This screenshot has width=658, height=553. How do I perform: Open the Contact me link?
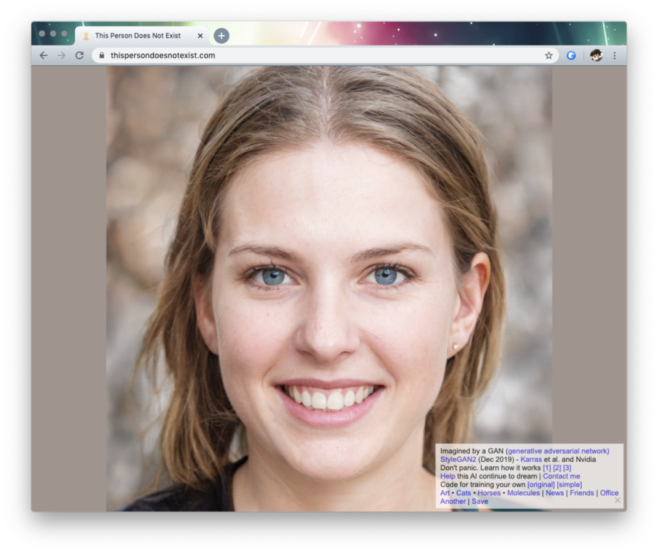click(x=561, y=476)
